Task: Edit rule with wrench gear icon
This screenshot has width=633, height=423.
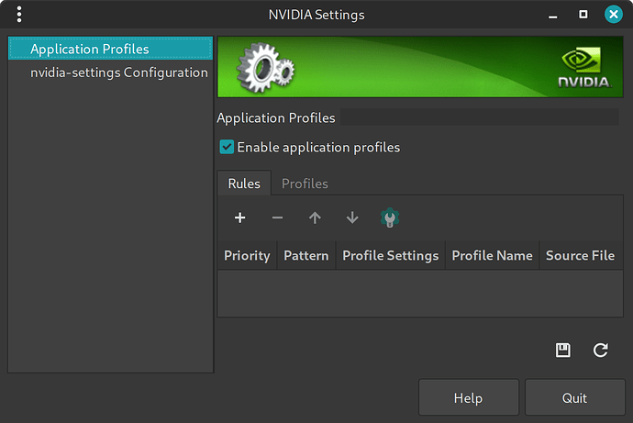Action: (390, 218)
